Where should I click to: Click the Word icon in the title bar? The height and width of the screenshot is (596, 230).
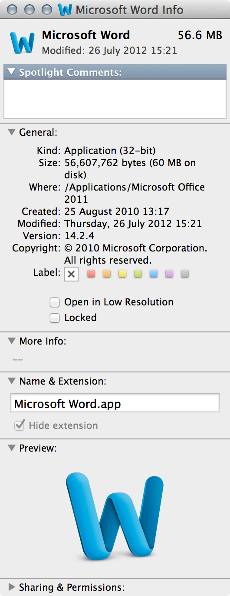click(65, 10)
